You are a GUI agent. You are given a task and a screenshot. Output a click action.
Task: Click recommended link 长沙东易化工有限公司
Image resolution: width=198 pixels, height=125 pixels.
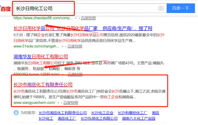[99, 118]
